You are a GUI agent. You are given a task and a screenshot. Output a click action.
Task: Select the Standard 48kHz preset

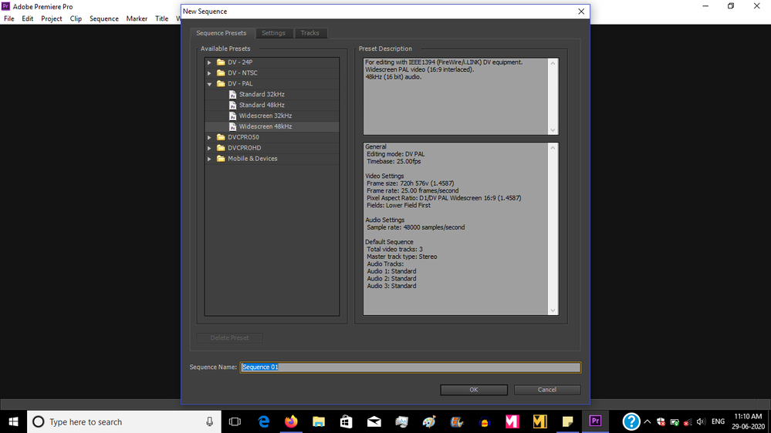pyautogui.click(x=262, y=105)
